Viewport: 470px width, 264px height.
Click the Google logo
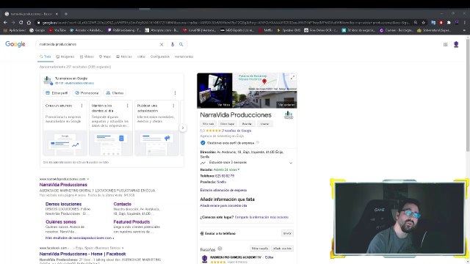point(15,44)
